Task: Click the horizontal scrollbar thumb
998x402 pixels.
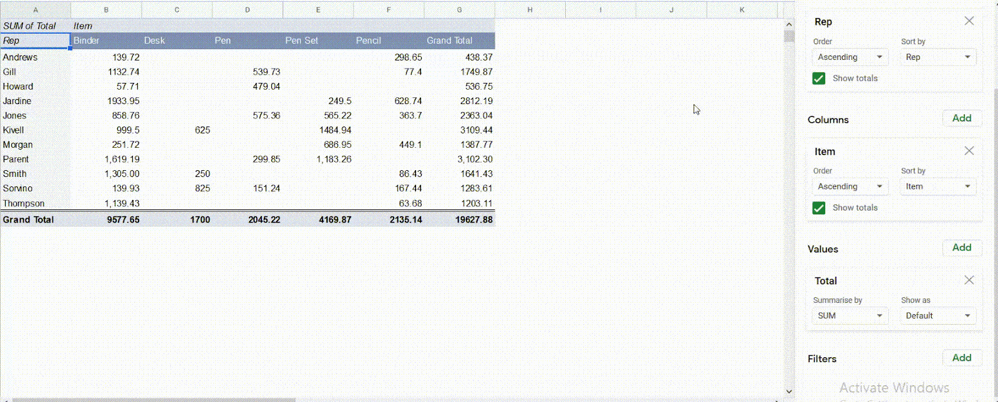Action: (153, 400)
